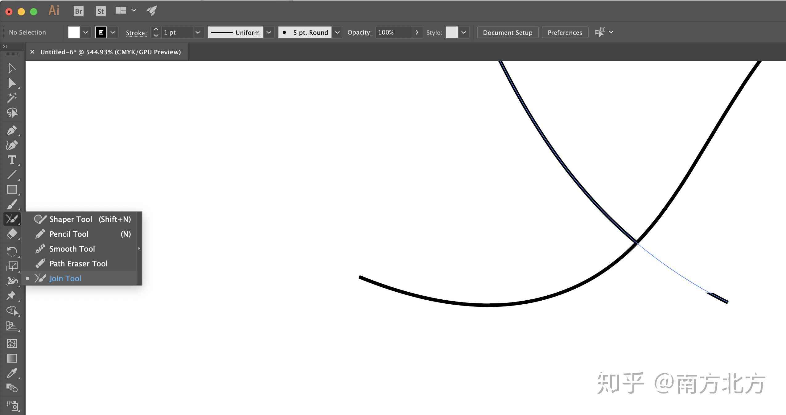The width and height of the screenshot is (786, 415).
Task: Click the Direct Selection tool
Action: pos(11,83)
